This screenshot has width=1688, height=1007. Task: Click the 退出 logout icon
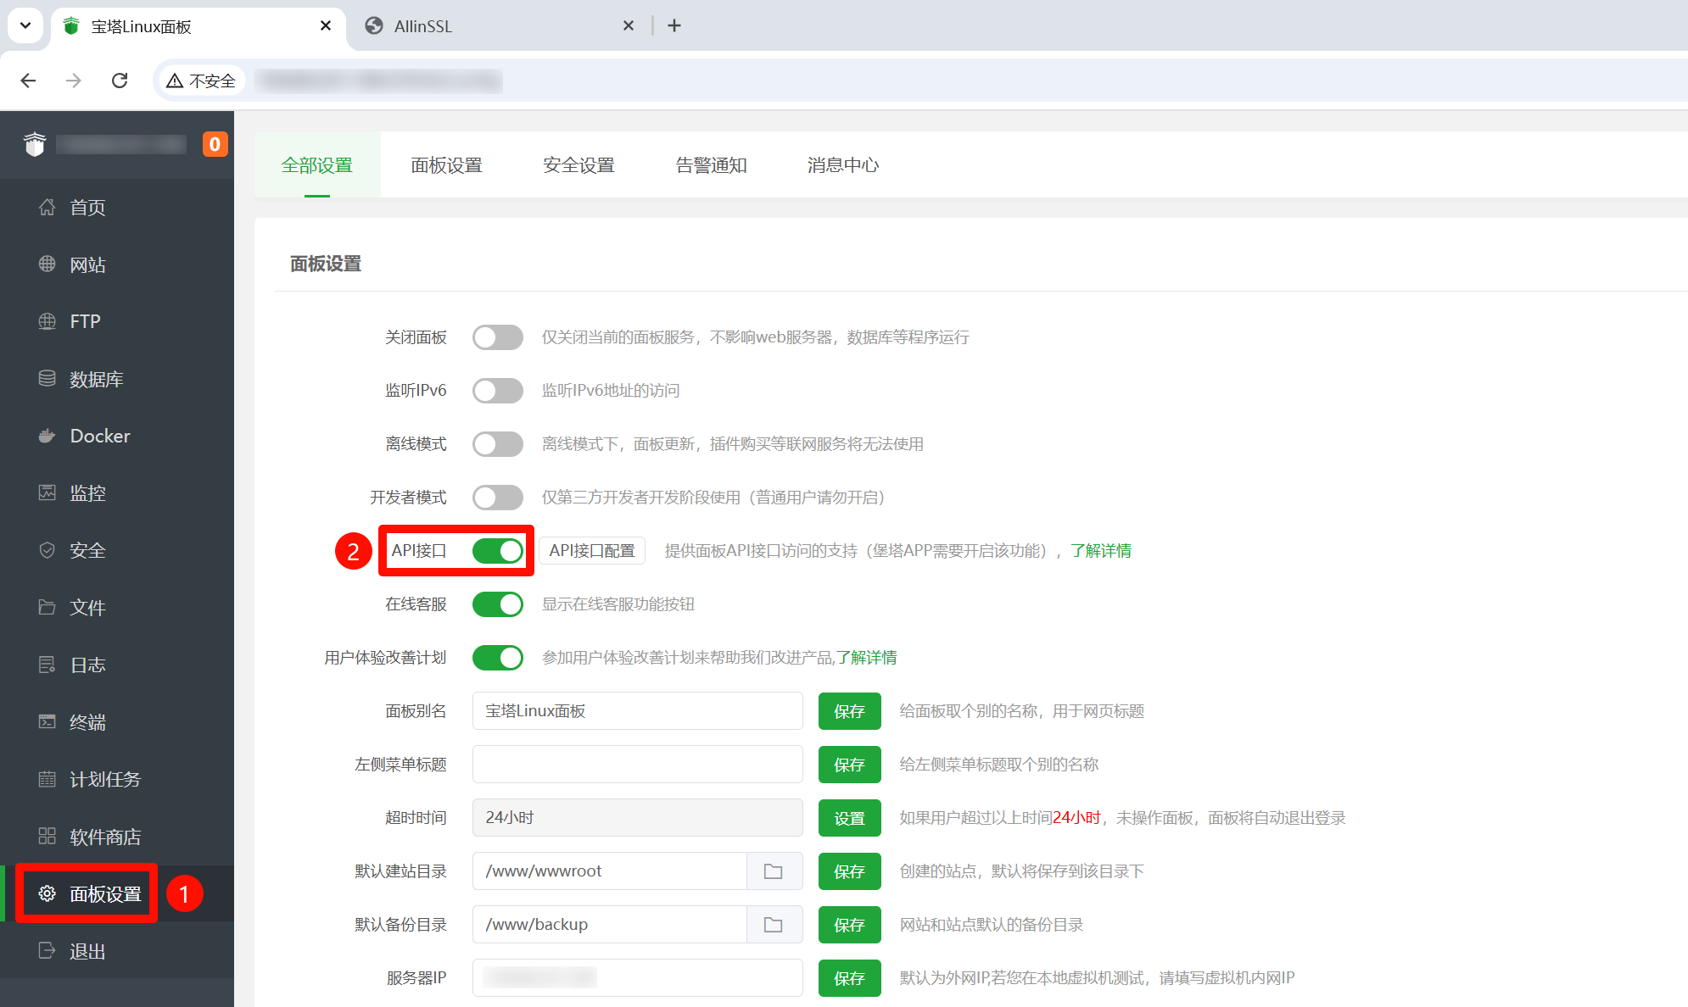[x=48, y=950]
